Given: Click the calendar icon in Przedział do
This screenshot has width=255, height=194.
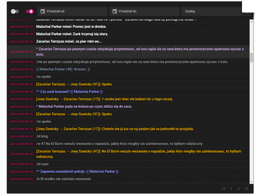Looking at the screenshot, I should (115, 11).
